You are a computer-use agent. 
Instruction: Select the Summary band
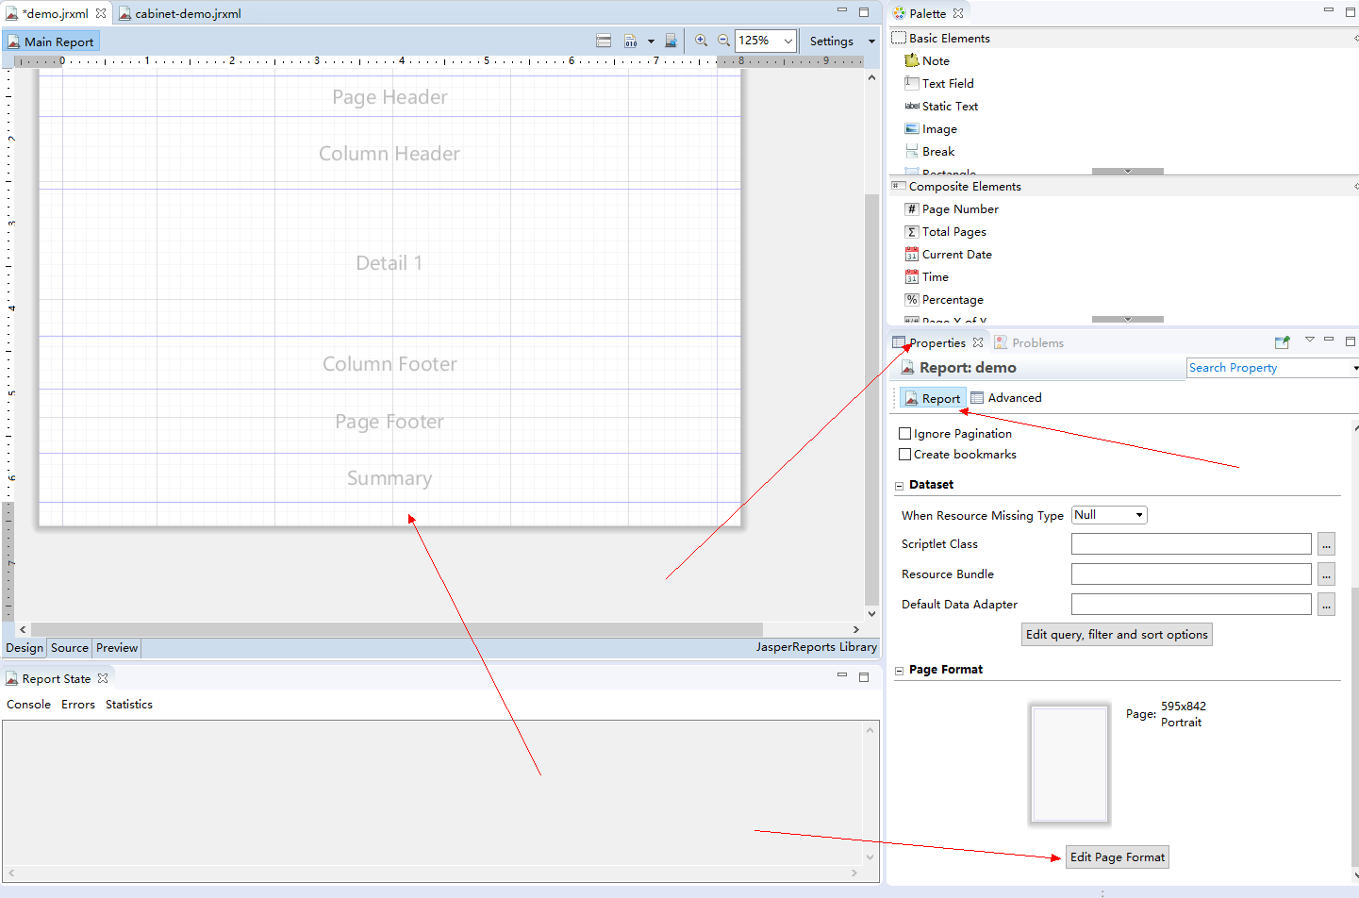(x=389, y=478)
